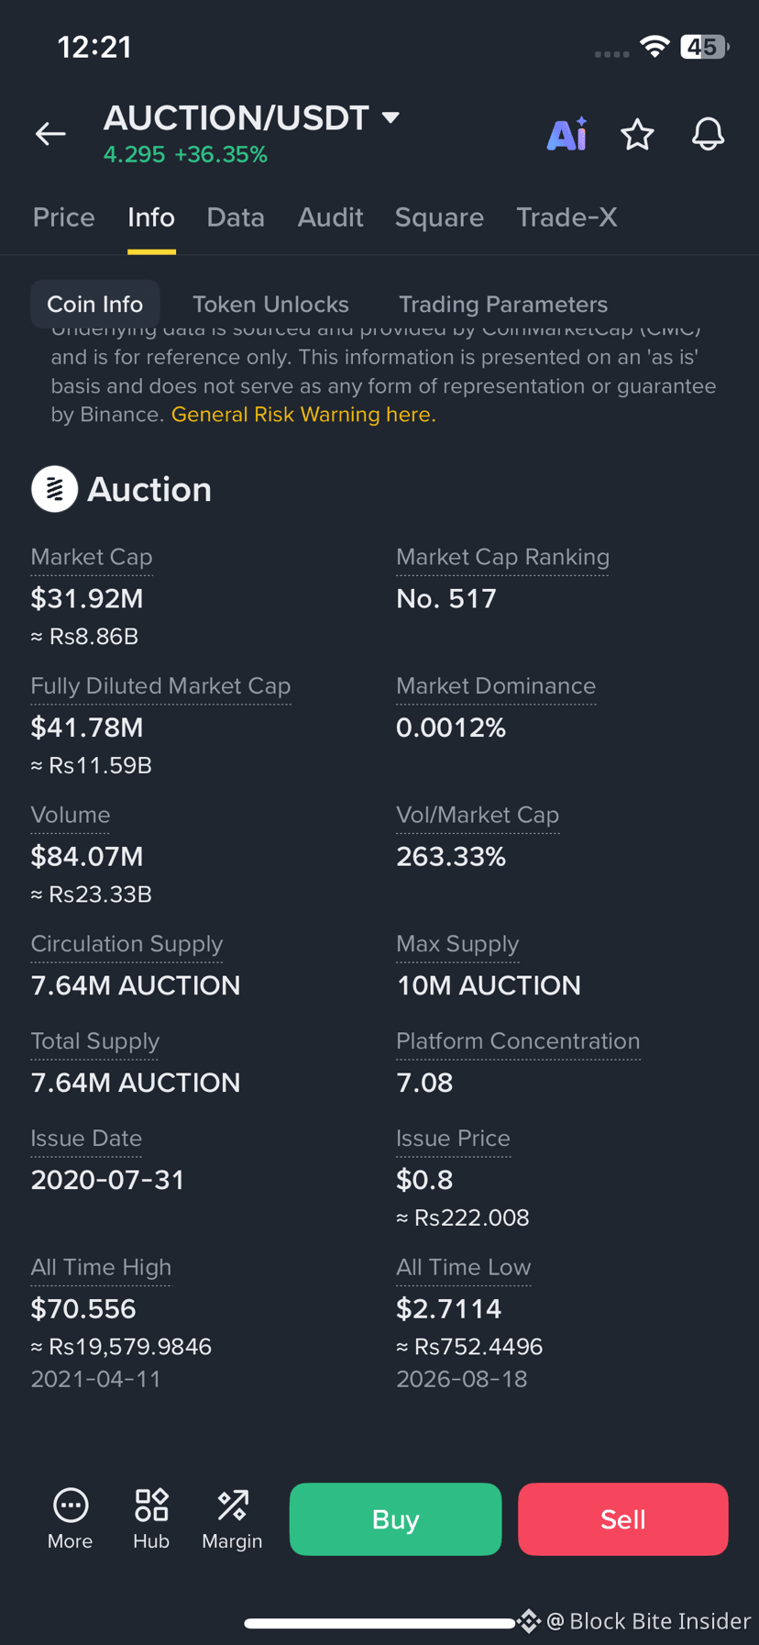Open the AI assistant icon
This screenshot has height=1645, width=759.
(x=566, y=134)
